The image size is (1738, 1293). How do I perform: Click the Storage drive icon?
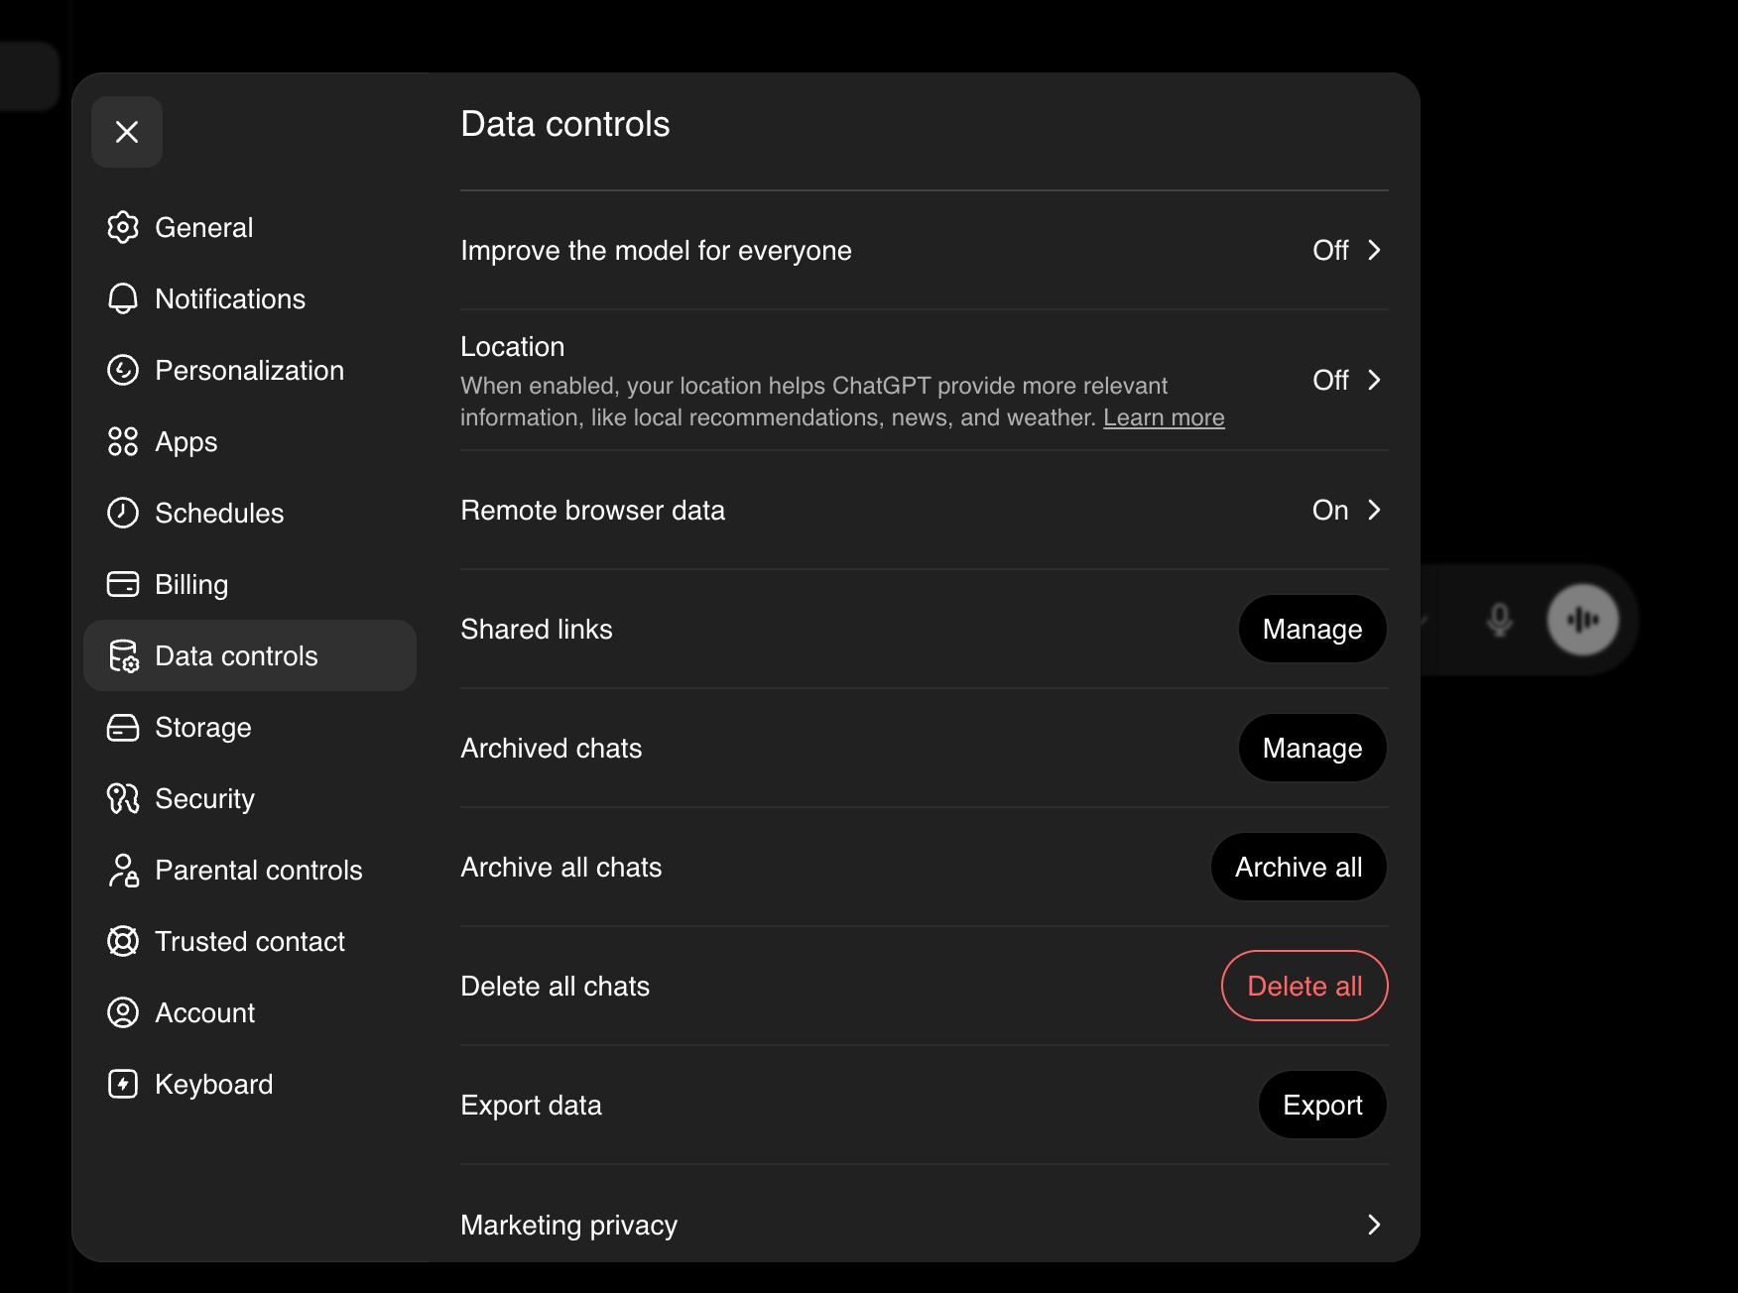click(x=123, y=727)
